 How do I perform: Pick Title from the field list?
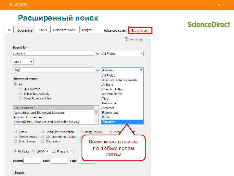(x=122, y=98)
